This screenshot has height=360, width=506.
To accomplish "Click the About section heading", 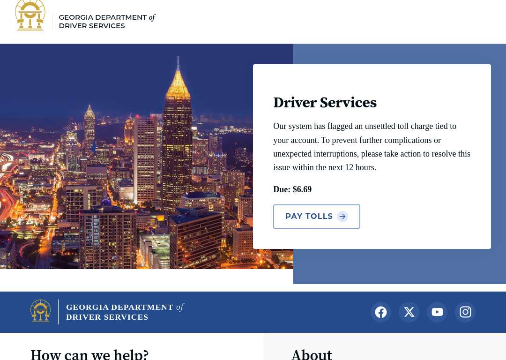I will tap(312, 354).
